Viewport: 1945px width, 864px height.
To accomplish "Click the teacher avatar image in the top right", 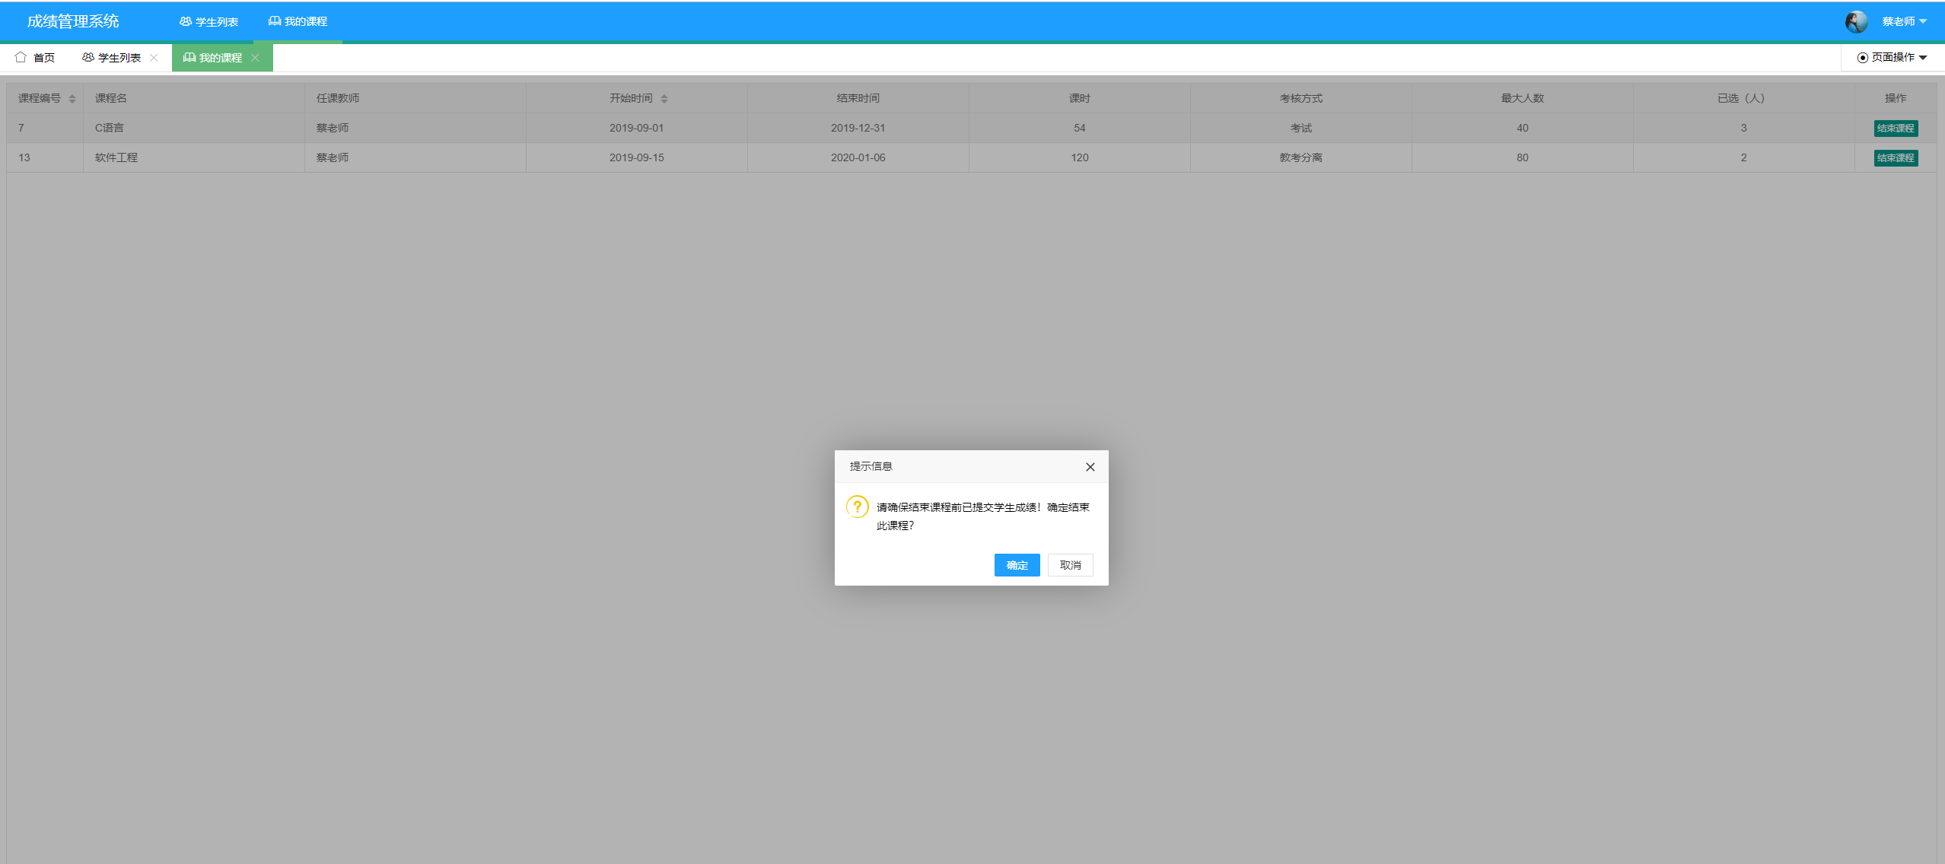I will click(x=1856, y=21).
